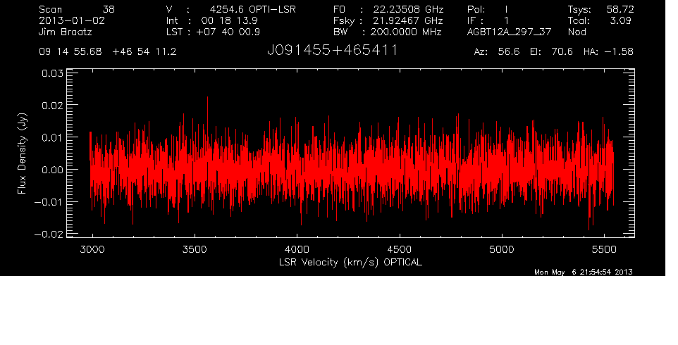Click the Flux Density (Jy) axis label
The height and width of the screenshot is (345, 678).
point(22,153)
